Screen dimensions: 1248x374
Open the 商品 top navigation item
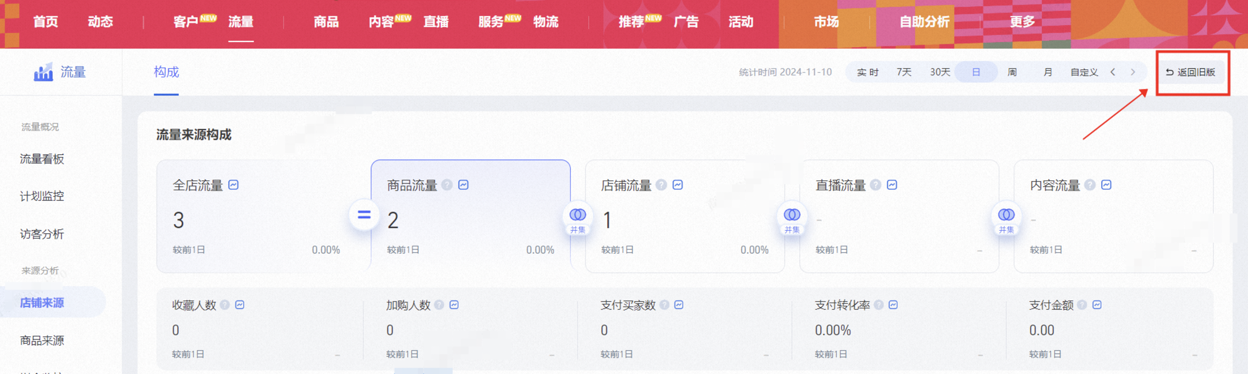coord(326,22)
